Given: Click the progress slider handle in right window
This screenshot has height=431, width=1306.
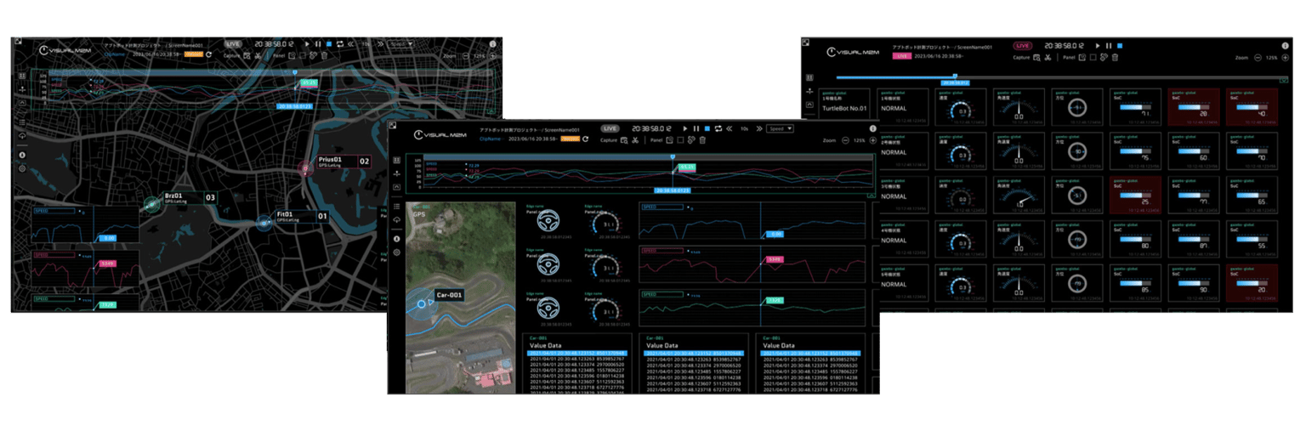Looking at the screenshot, I should tap(955, 76).
